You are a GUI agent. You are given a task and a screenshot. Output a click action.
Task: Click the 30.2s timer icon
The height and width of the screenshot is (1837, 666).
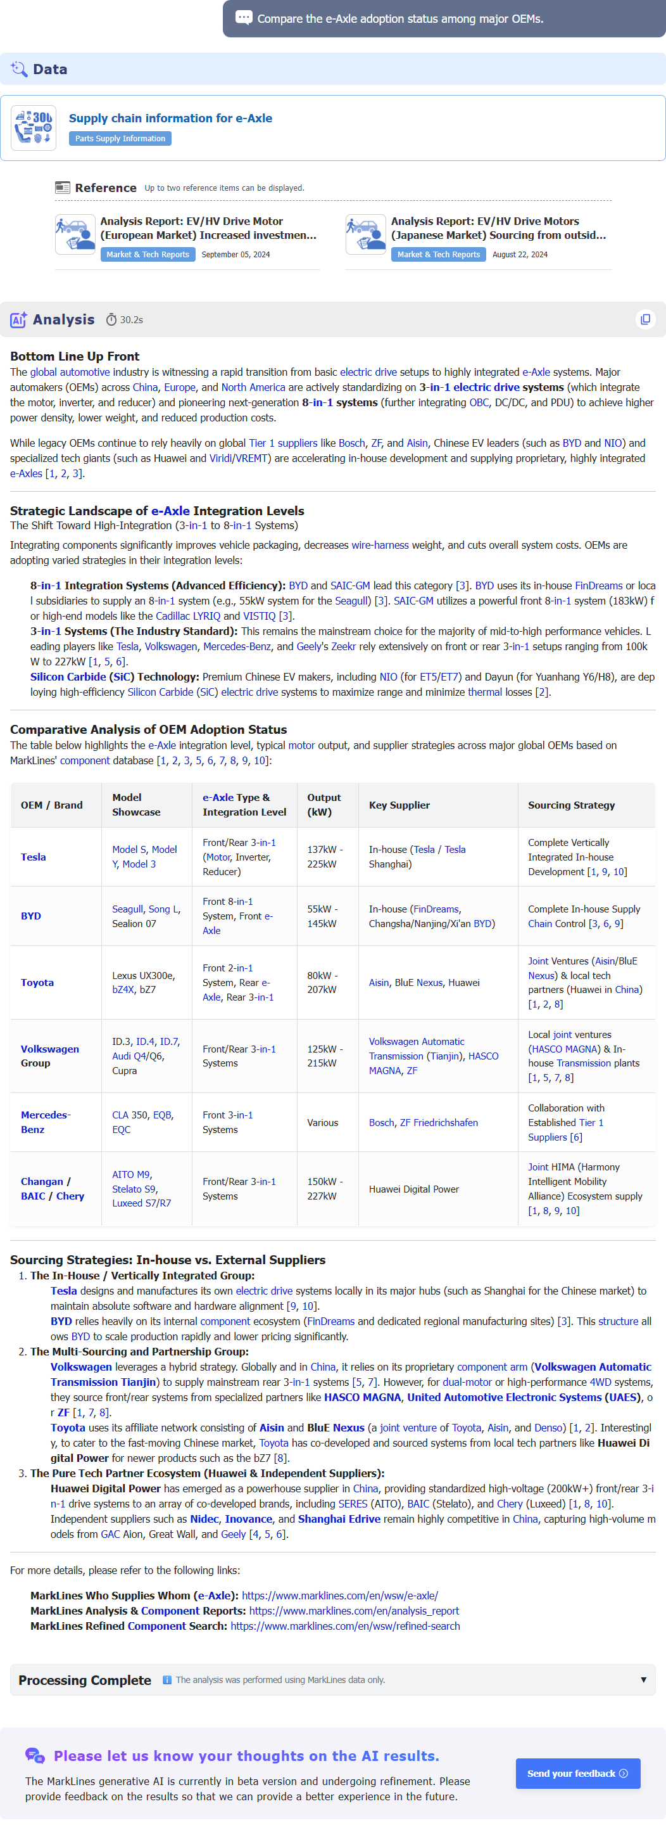tap(111, 320)
